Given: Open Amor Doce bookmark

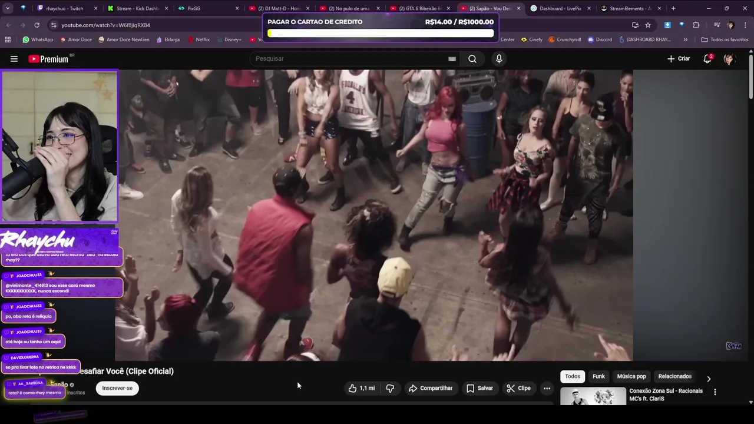Looking at the screenshot, I should pos(75,39).
